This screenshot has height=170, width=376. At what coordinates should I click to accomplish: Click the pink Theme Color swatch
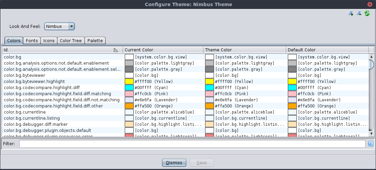point(209,94)
